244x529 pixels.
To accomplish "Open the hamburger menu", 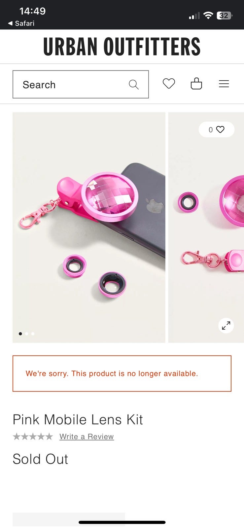I will 224,84.
